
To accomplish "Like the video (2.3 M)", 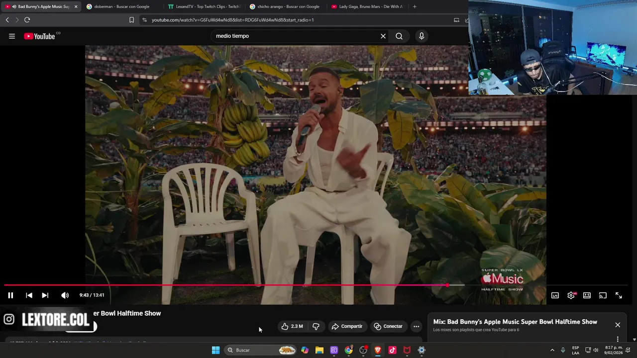I will [292, 326].
